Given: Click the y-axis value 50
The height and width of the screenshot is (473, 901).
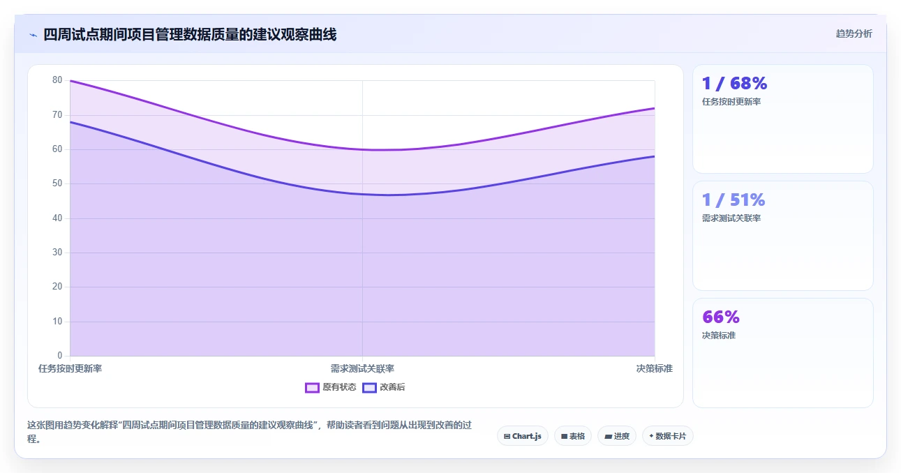Looking at the screenshot, I should [57, 183].
